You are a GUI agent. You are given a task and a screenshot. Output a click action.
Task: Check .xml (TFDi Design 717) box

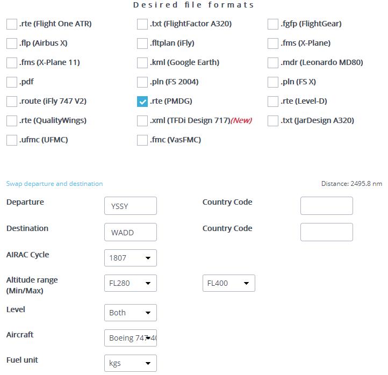[x=142, y=121]
